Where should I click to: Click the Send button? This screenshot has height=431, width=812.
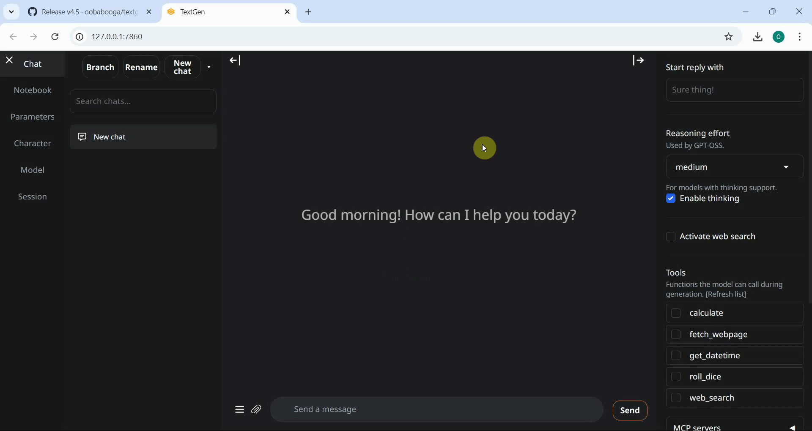pyautogui.click(x=630, y=410)
